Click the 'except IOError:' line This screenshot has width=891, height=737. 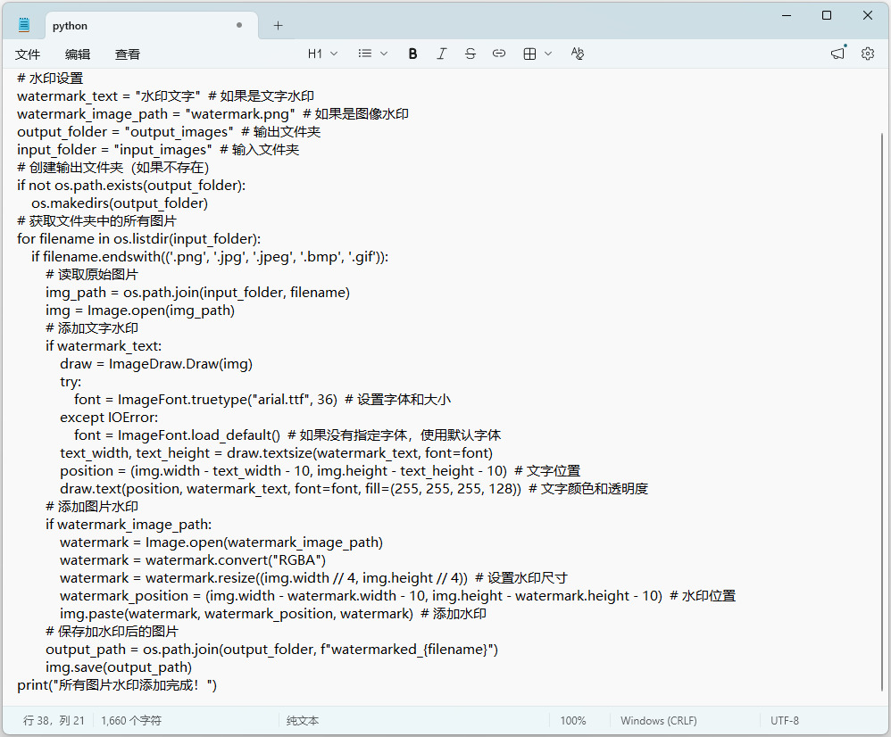[x=109, y=418]
